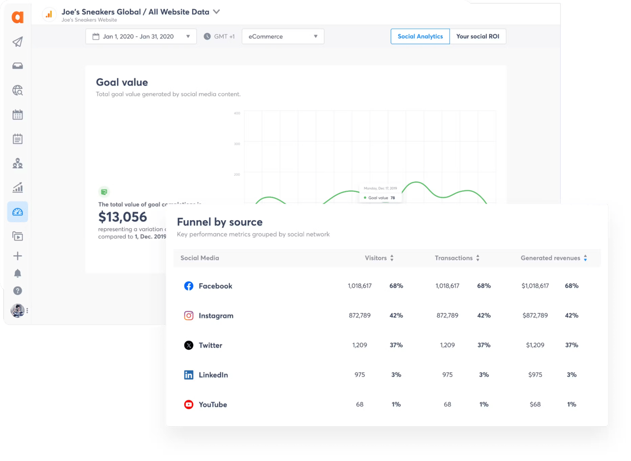Click the Facebook icon in the funnel table
This screenshot has width=631, height=461.
click(189, 286)
